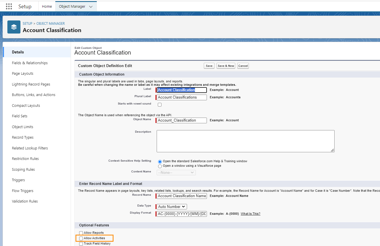Select Details in the sidebar

click(x=37, y=52)
